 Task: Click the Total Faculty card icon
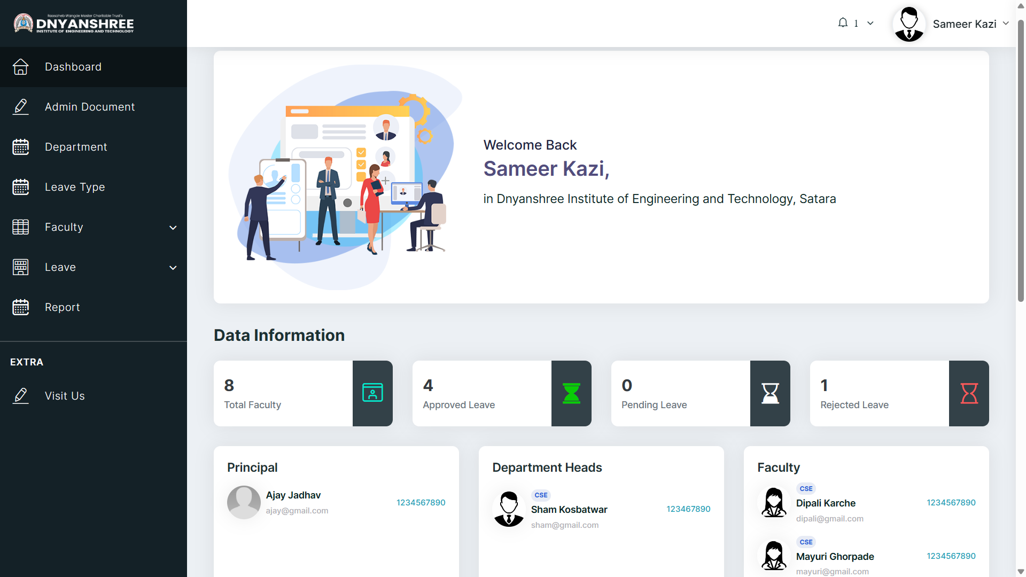[x=372, y=393]
